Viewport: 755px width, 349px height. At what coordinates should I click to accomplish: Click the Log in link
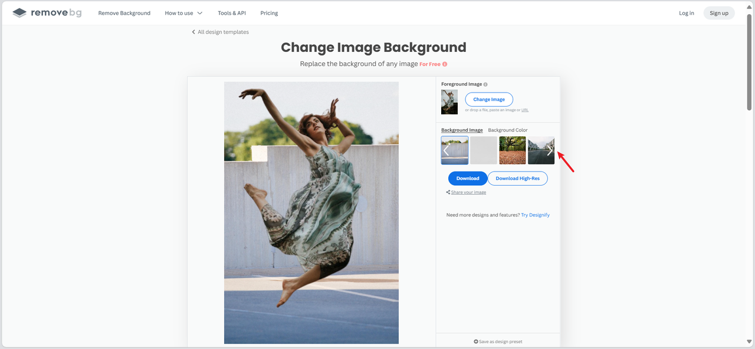pos(687,13)
